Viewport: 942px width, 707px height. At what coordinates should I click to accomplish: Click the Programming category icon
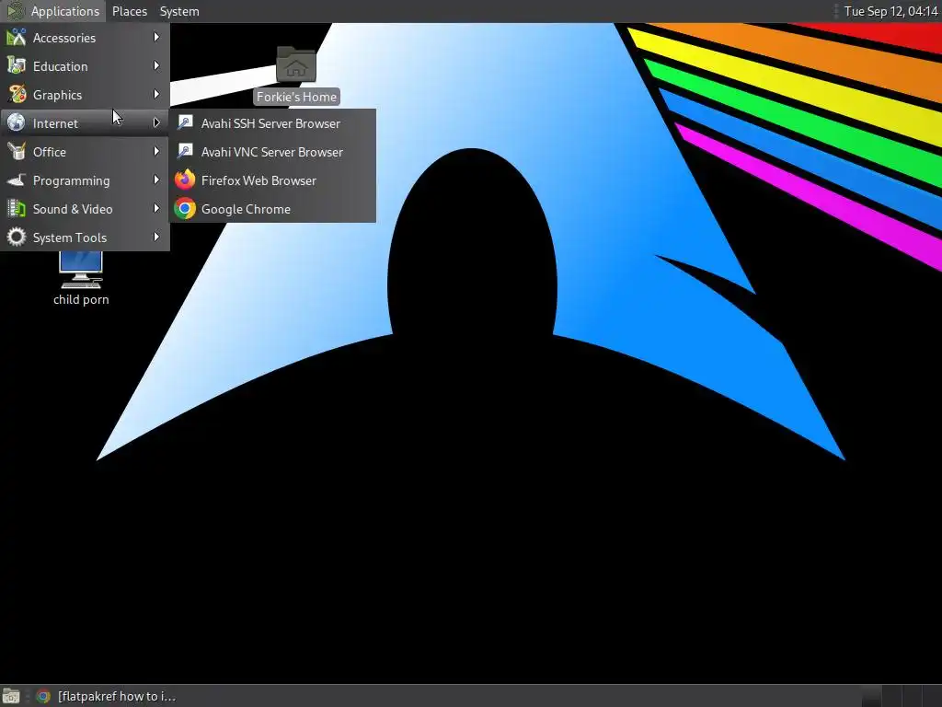(x=17, y=180)
